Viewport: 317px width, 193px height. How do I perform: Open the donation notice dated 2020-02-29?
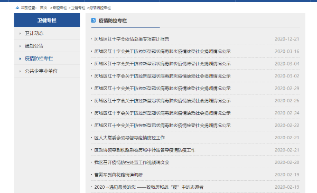[x=162, y=89]
